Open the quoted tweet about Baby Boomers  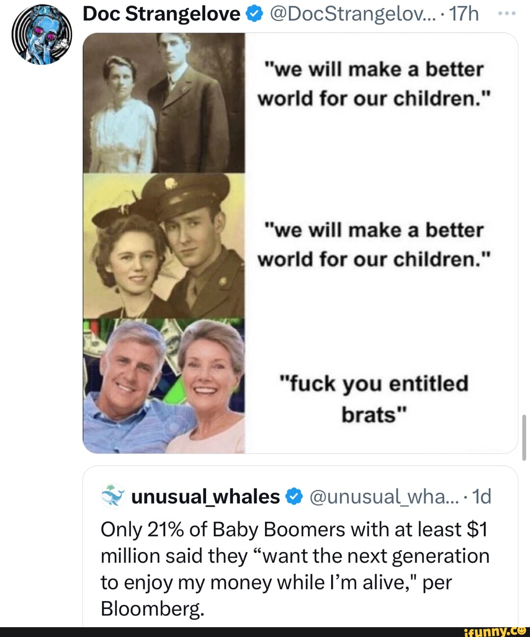[295, 569]
